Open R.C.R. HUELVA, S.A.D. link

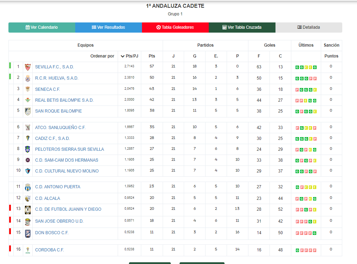point(57,78)
